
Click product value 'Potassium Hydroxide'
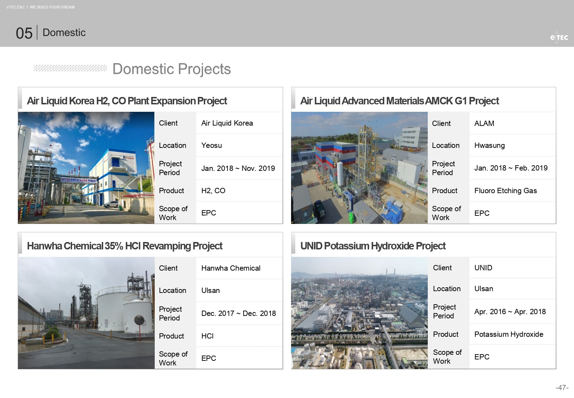[509, 334]
